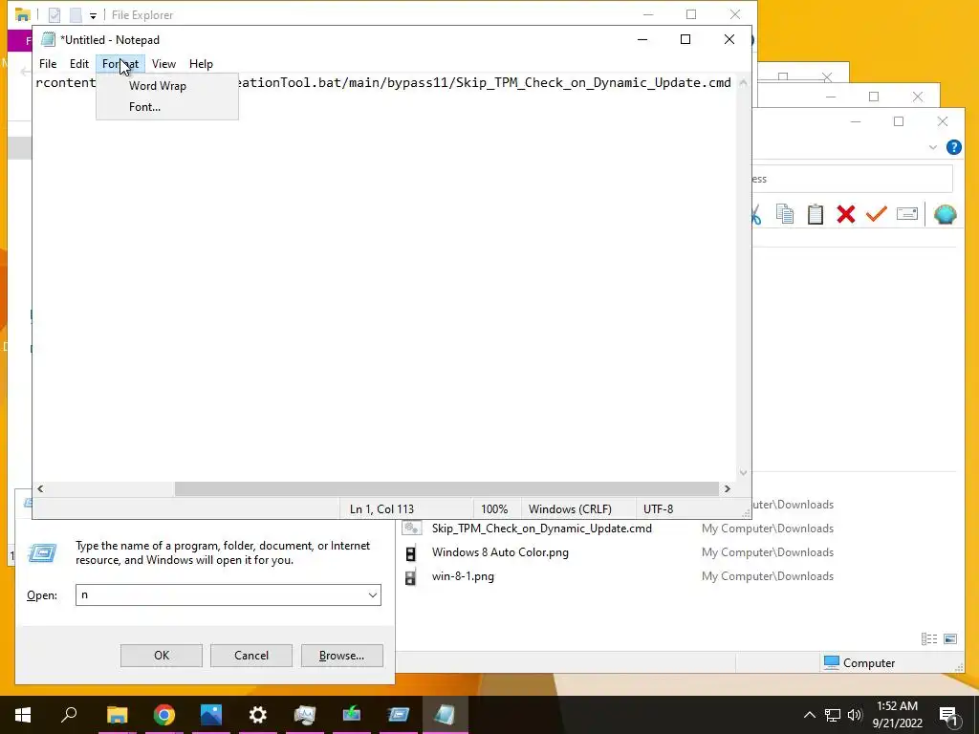Screen dimensions: 979x734
Task: Click the 100% zoom in Notepad status bar
Action: [x=494, y=509]
